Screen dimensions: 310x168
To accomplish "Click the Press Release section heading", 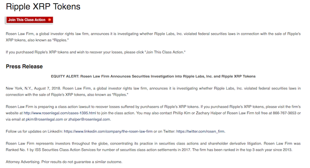I will 24,67.
